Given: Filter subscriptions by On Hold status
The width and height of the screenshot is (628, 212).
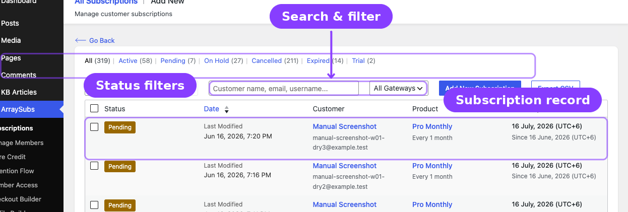Looking at the screenshot, I should point(223,60).
